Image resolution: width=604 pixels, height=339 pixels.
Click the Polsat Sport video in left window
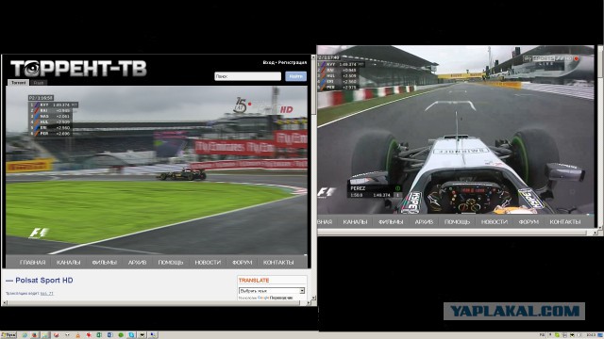157,169
